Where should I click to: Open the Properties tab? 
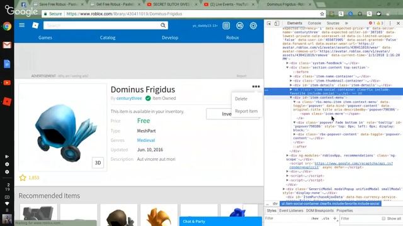pyautogui.click(x=344, y=211)
